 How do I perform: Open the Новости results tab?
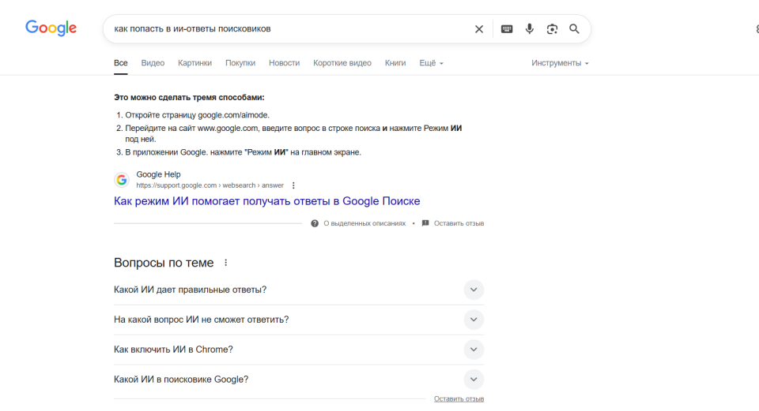(284, 63)
